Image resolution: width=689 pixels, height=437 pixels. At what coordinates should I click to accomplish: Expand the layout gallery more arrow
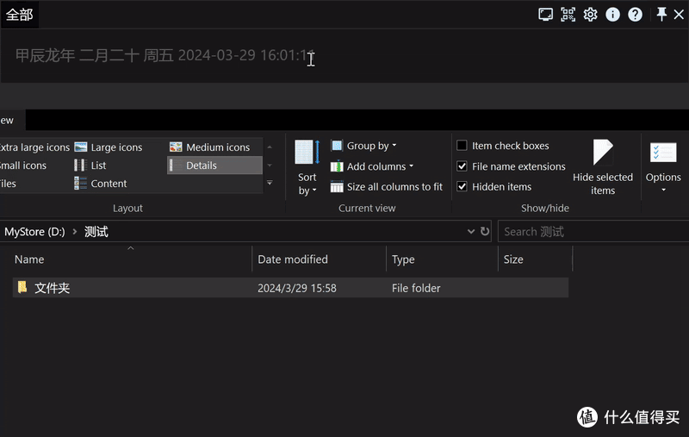(270, 183)
